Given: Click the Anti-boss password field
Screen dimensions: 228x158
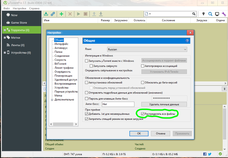Looking at the screenshot, I should 169,98.
